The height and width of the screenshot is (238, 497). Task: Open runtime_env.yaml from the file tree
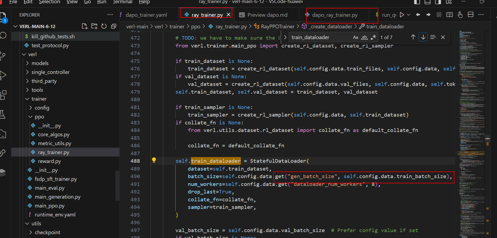55,215
